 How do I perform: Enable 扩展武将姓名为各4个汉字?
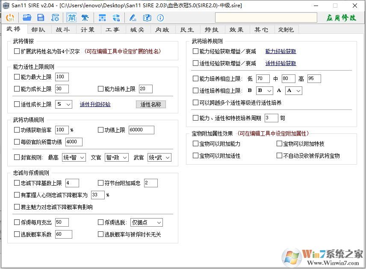pos(16,50)
